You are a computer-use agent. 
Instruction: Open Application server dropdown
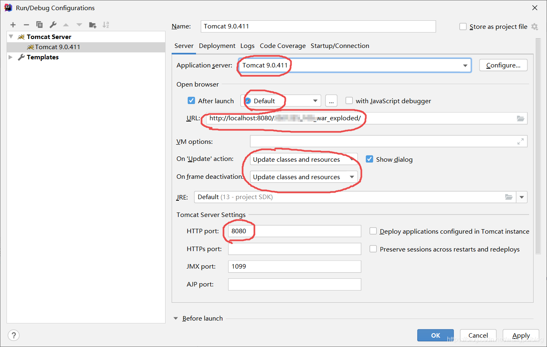click(355, 65)
